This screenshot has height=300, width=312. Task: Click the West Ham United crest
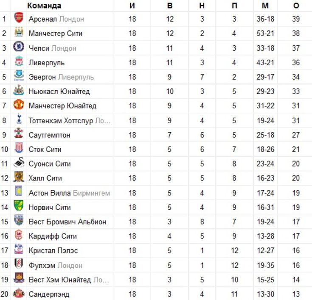click(19, 278)
